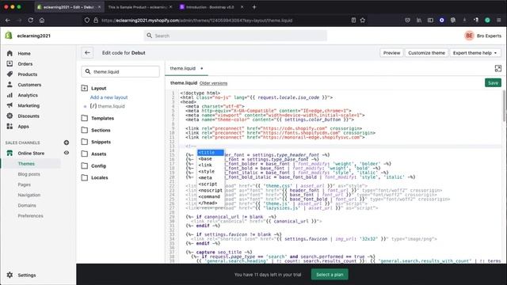Click the Preview button

click(391, 53)
